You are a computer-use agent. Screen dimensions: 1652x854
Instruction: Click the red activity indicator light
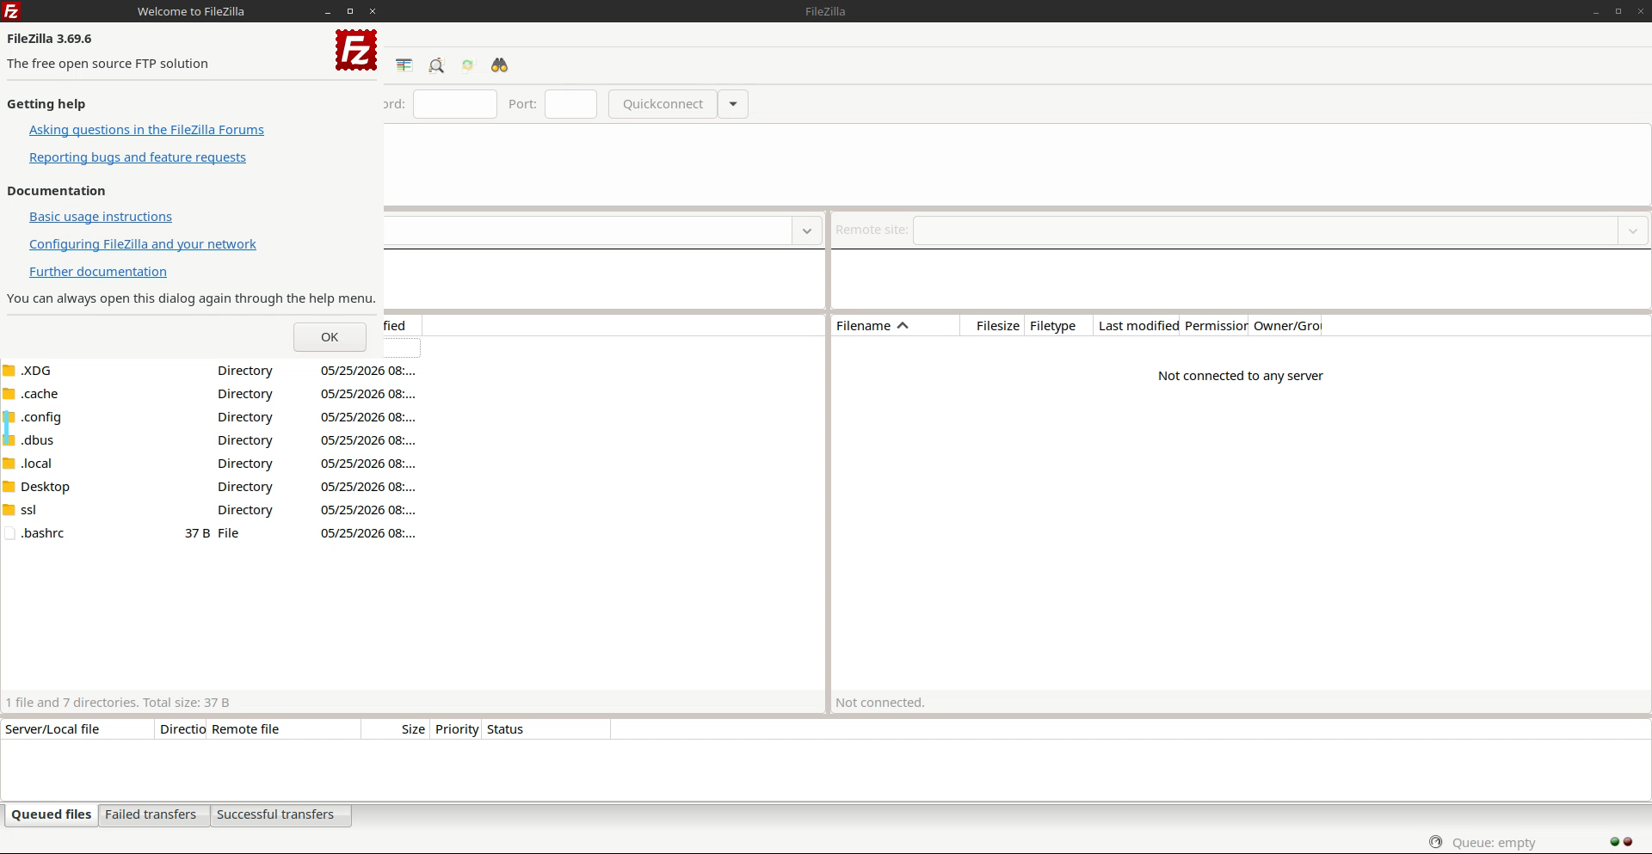tap(1627, 842)
